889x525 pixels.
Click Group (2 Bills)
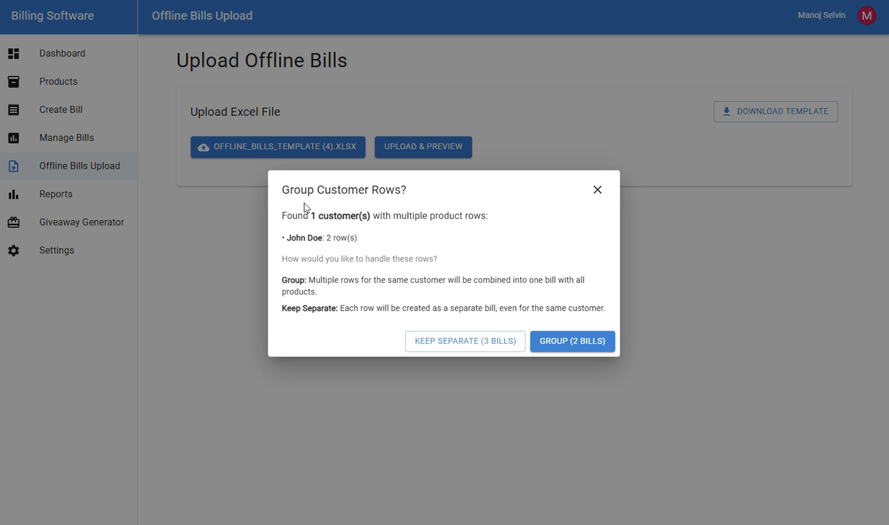[x=572, y=341]
